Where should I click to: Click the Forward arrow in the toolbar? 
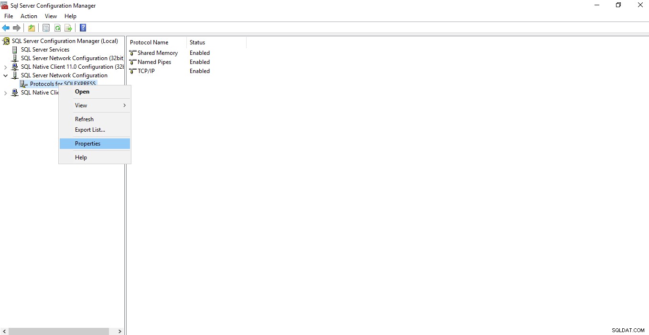[17, 28]
